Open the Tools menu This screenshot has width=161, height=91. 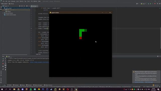point(28,1)
